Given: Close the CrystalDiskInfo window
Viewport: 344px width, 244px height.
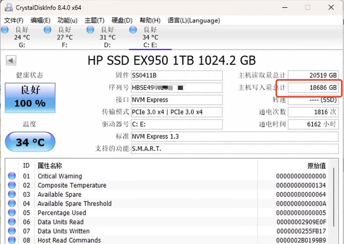Looking at the screenshot, I should click(331, 7).
